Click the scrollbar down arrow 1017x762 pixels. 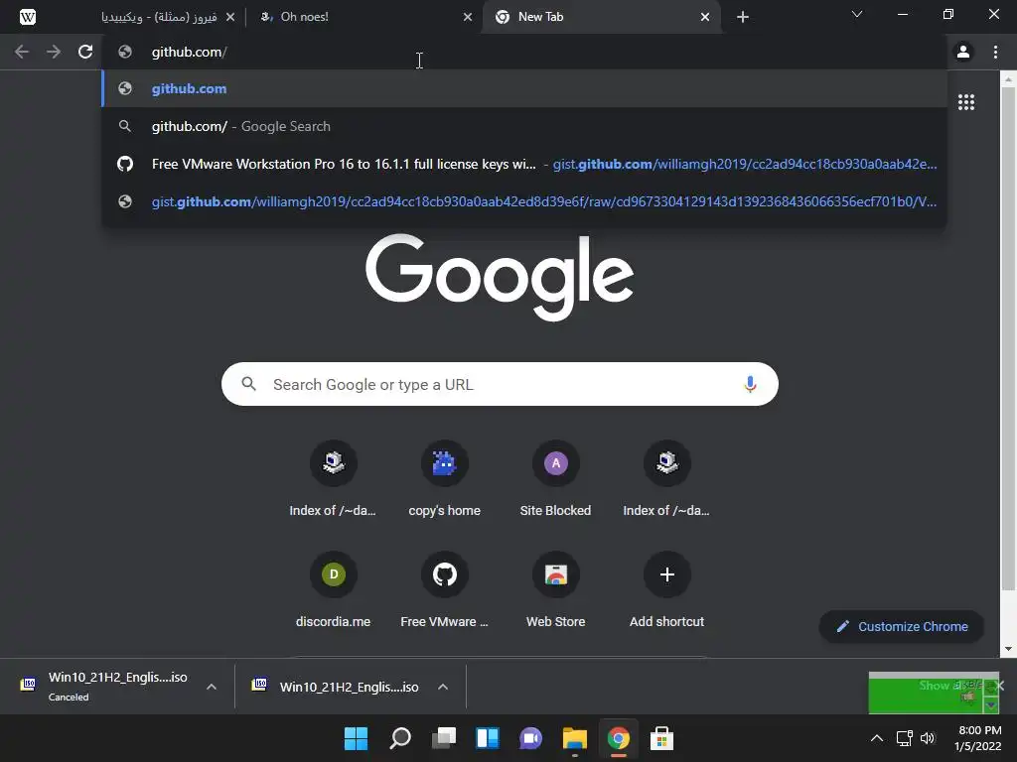1008,649
